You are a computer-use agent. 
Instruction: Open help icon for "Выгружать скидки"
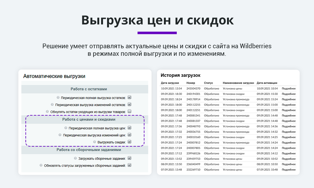(x=94, y=142)
